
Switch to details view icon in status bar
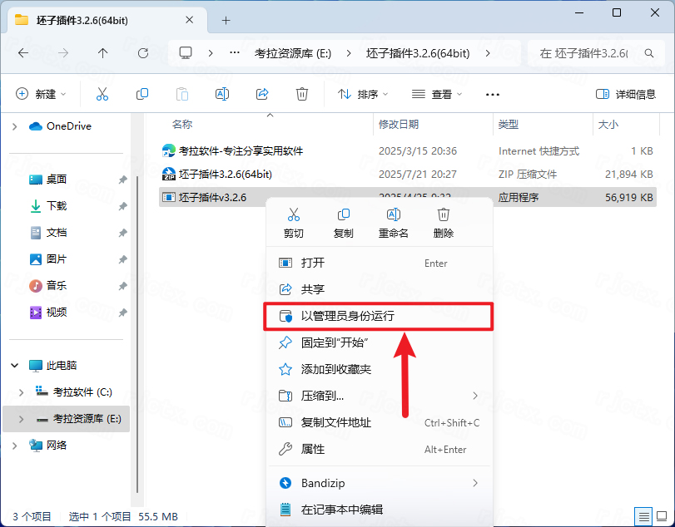click(643, 516)
